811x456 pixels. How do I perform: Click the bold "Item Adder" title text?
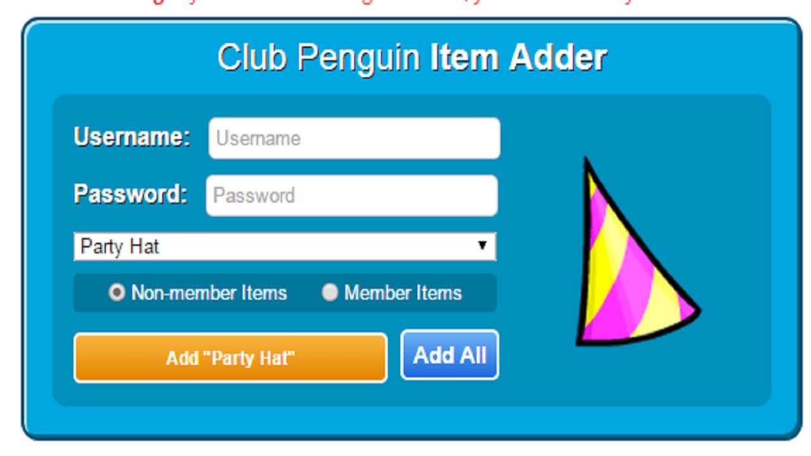518,57
